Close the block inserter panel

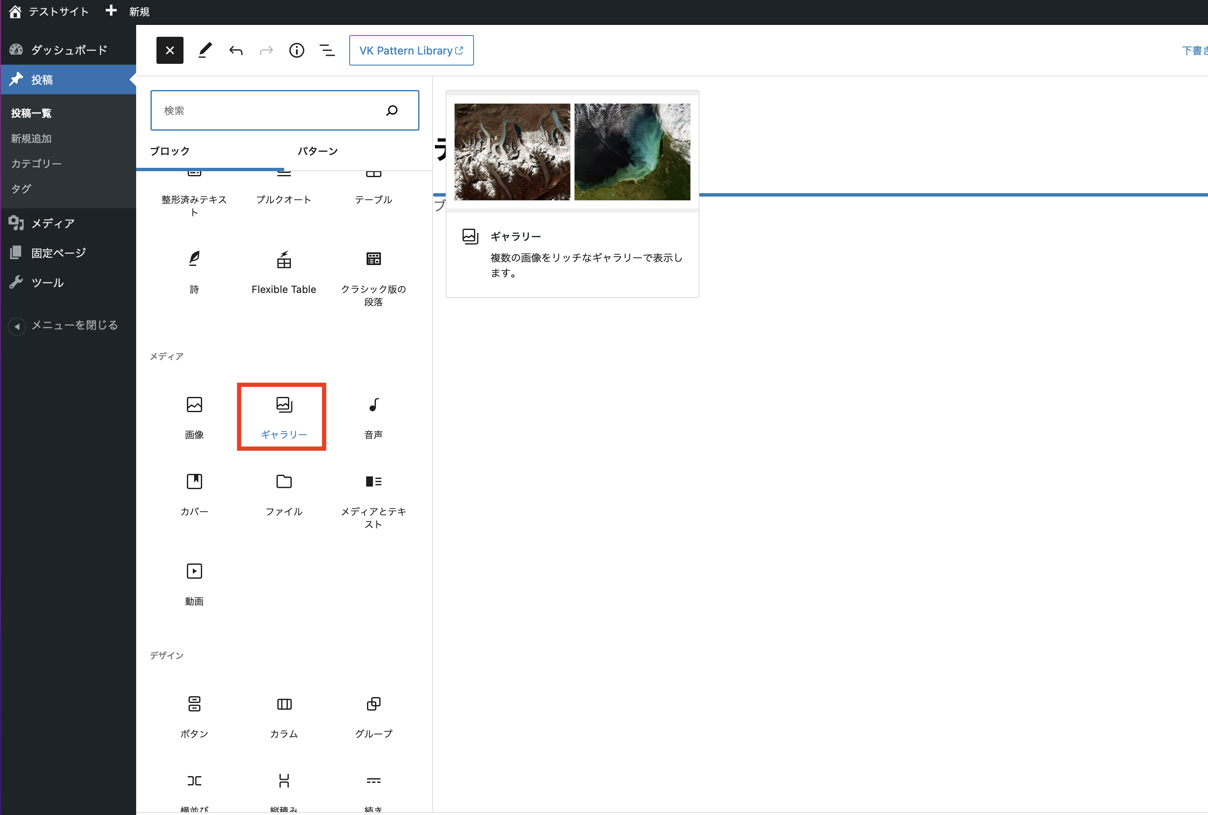pyautogui.click(x=170, y=50)
